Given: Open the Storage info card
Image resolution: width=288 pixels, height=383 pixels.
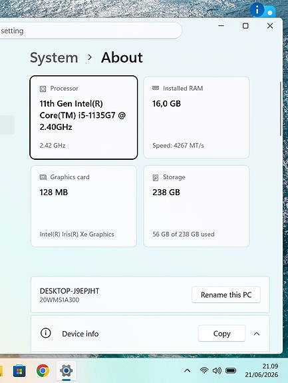Looking at the screenshot, I should click(196, 206).
